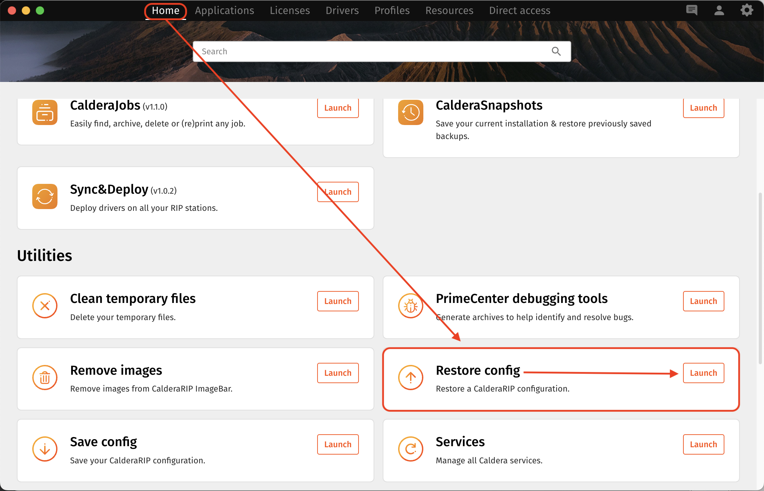The width and height of the screenshot is (764, 491).
Task: Open the Drivers tab
Action: click(342, 11)
